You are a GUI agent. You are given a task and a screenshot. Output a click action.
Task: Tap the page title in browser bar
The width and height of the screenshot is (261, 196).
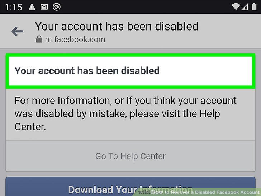[x=117, y=26]
